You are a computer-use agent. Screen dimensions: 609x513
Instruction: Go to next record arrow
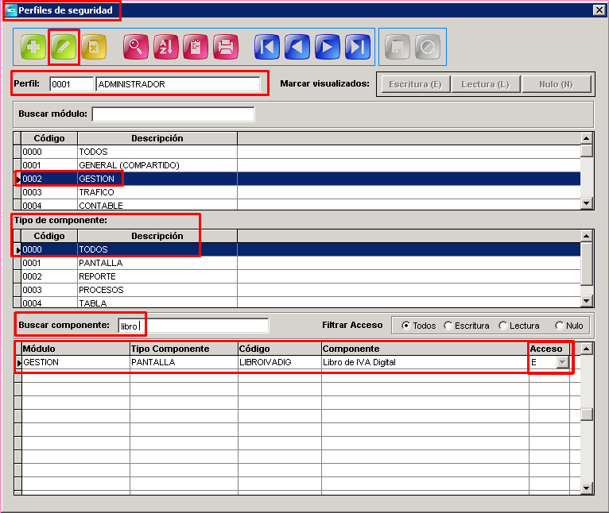[328, 47]
